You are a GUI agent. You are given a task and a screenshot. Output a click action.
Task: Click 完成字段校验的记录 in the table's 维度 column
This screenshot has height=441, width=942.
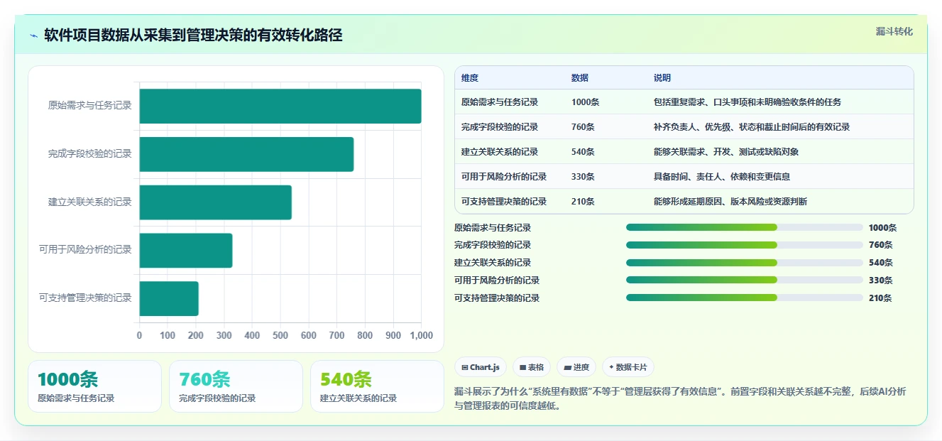pos(500,127)
